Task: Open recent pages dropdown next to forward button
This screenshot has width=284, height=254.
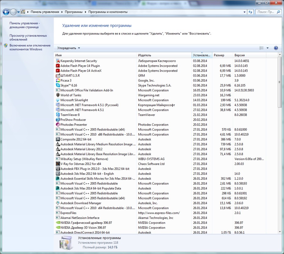Action: (18, 12)
